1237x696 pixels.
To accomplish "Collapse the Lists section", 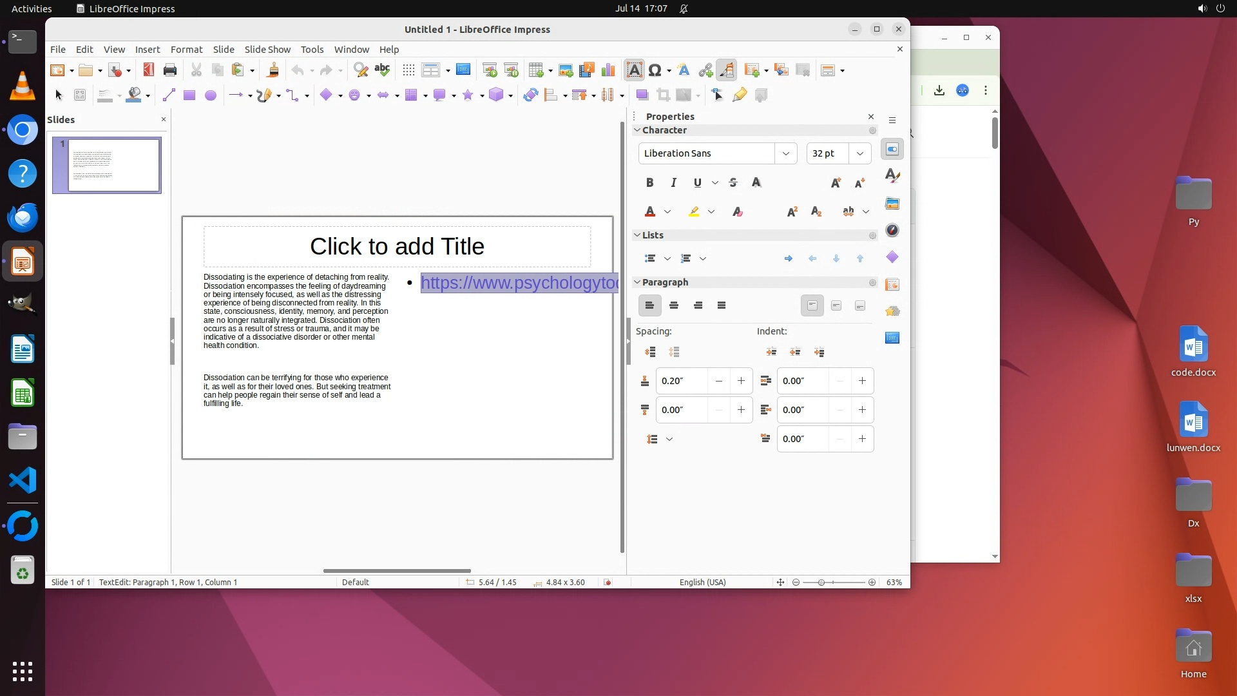I will 637,235.
